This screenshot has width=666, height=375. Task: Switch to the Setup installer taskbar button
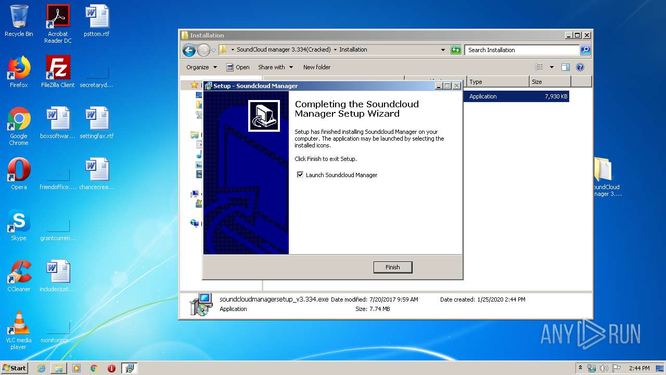[129, 368]
